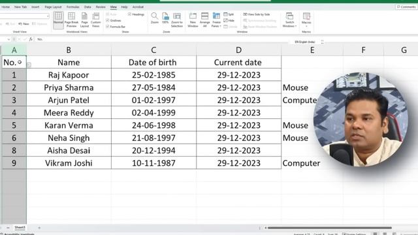418x235 pixels.
Task: Hide the current window
Action: pyautogui.click(x=229, y=20)
